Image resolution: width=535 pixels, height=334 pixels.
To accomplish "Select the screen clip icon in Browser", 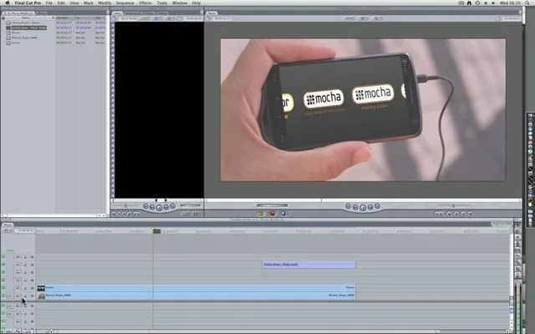I will coord(8,43).
